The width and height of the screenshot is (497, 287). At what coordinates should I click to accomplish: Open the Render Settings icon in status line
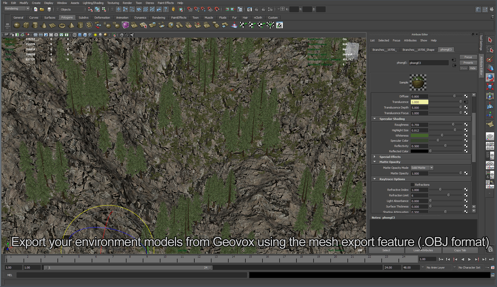pos(270,9)
